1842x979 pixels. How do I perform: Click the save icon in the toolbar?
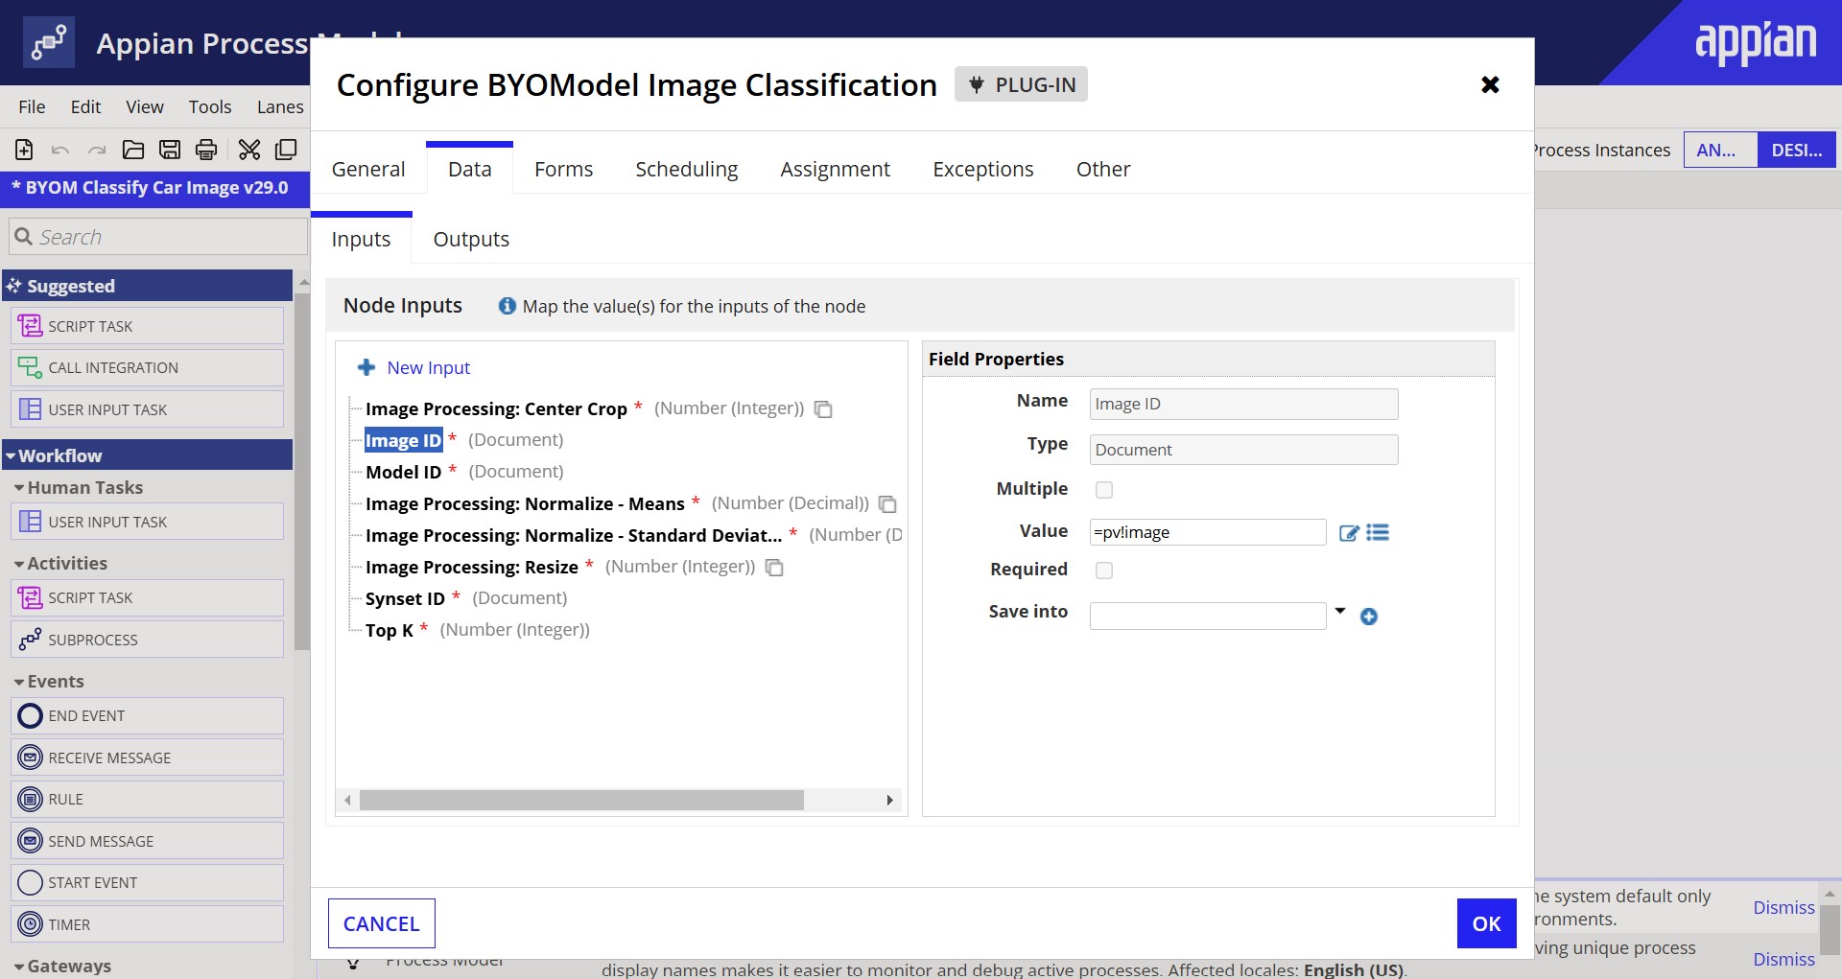click(170, 150)
